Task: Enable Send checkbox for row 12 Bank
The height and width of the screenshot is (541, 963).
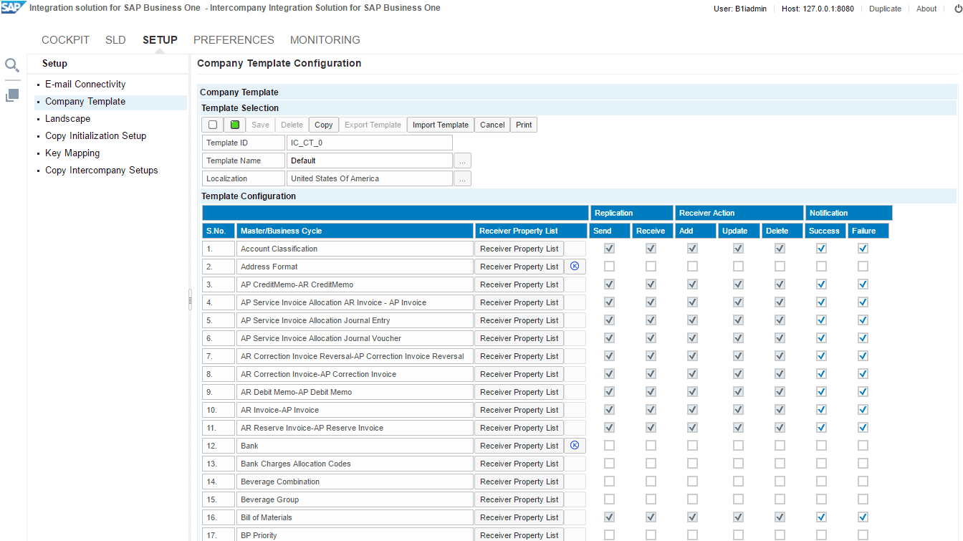Action: 610,446
